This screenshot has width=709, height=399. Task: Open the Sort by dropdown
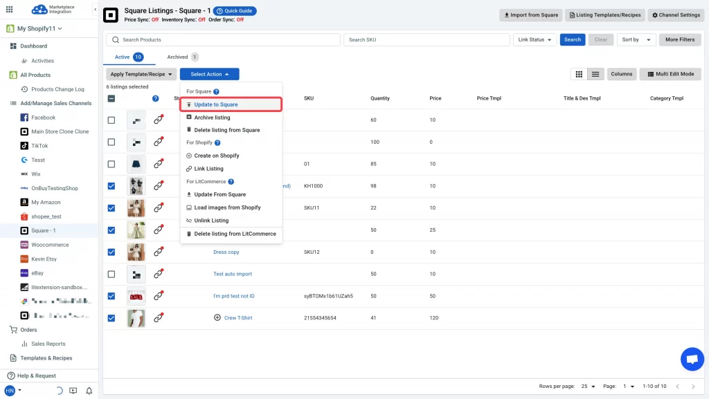[x=636, y=39]
